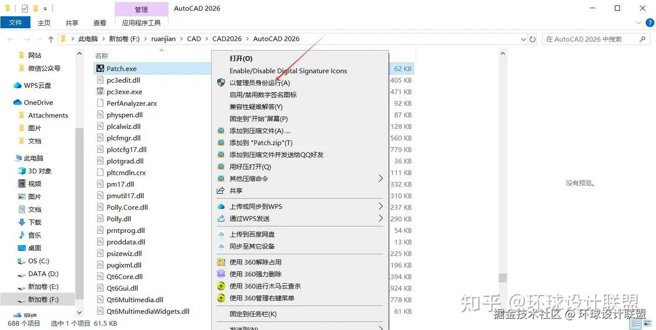Click the send icon beside 通过WPS发送
Screen dimensions: 656x330
(x=221, y=218)
